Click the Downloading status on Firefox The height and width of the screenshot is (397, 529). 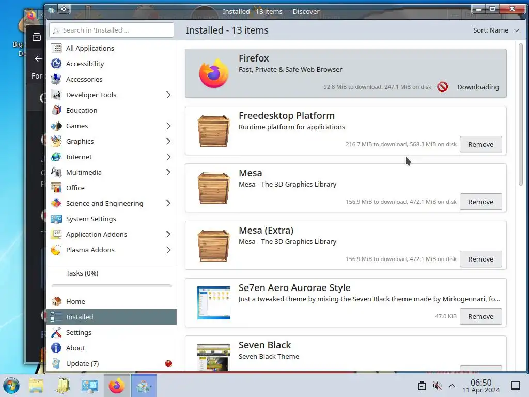(478, 87)
